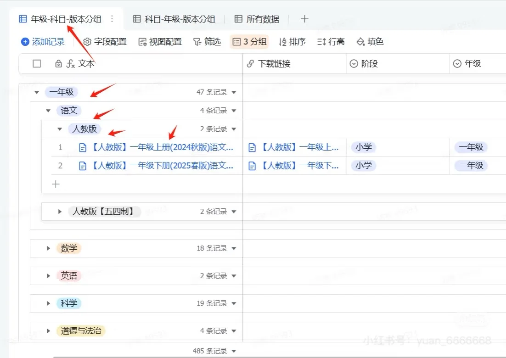Image resolution: width=506 pixels, height=358 pixels.
Task: Click the 英语 group label tag
Action: pyautogui.click(x=69, y=276)
